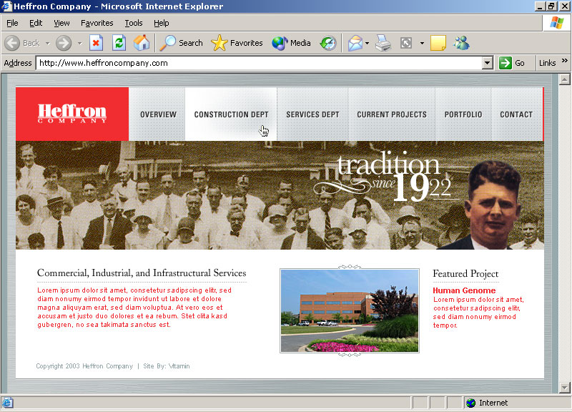Expand the Back button history dropdown

tap(48, 43)
